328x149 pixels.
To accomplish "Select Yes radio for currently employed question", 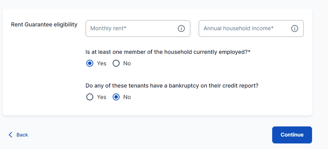I will [x=90, y=63].
